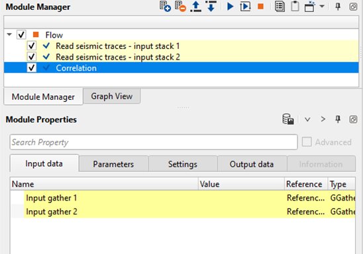Click the database lock icon in Module Properties
The image size is (363, 254).
[287, 119]
